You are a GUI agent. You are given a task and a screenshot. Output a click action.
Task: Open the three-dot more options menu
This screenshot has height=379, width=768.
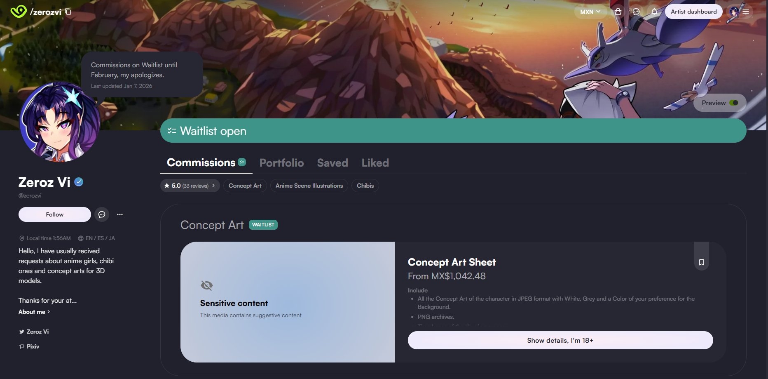pyautogui.click(x=120, y=214)
